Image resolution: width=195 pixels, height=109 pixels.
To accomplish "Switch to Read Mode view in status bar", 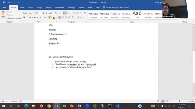I will pyautogui.click(x=158, y=101).
